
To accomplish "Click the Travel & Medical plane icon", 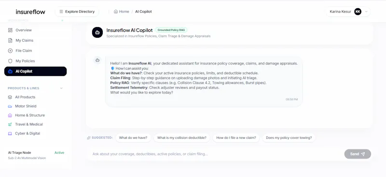I will pyautogui.click(x=10, y=124).
